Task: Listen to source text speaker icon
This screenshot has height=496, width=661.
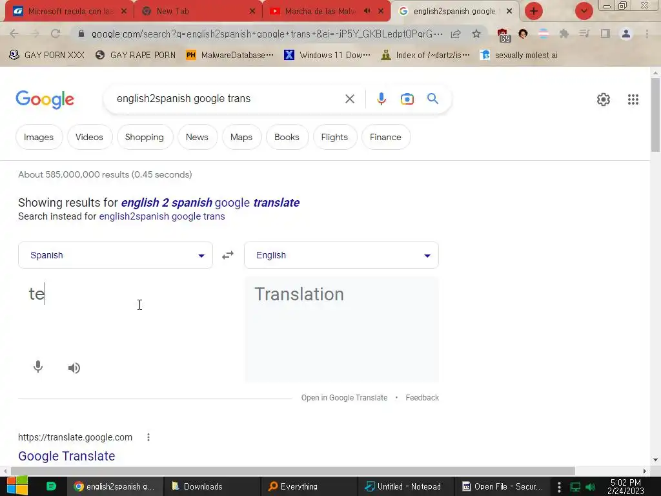Action: pyautogui.click(x=74, y=367)
